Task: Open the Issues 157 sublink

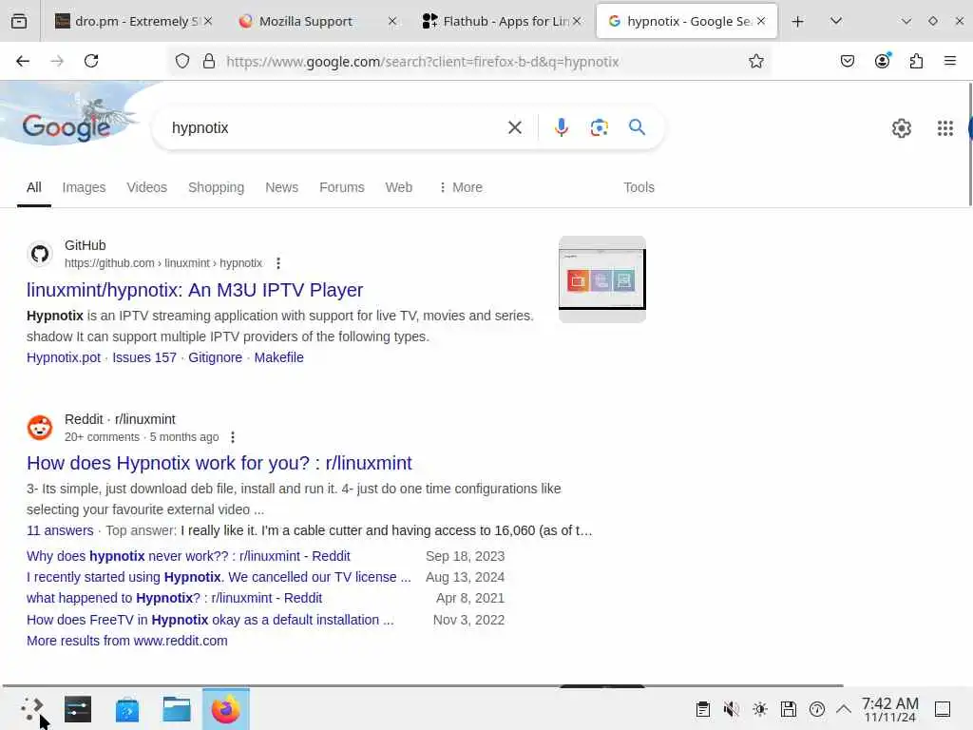Action: [x=144, y=357]
